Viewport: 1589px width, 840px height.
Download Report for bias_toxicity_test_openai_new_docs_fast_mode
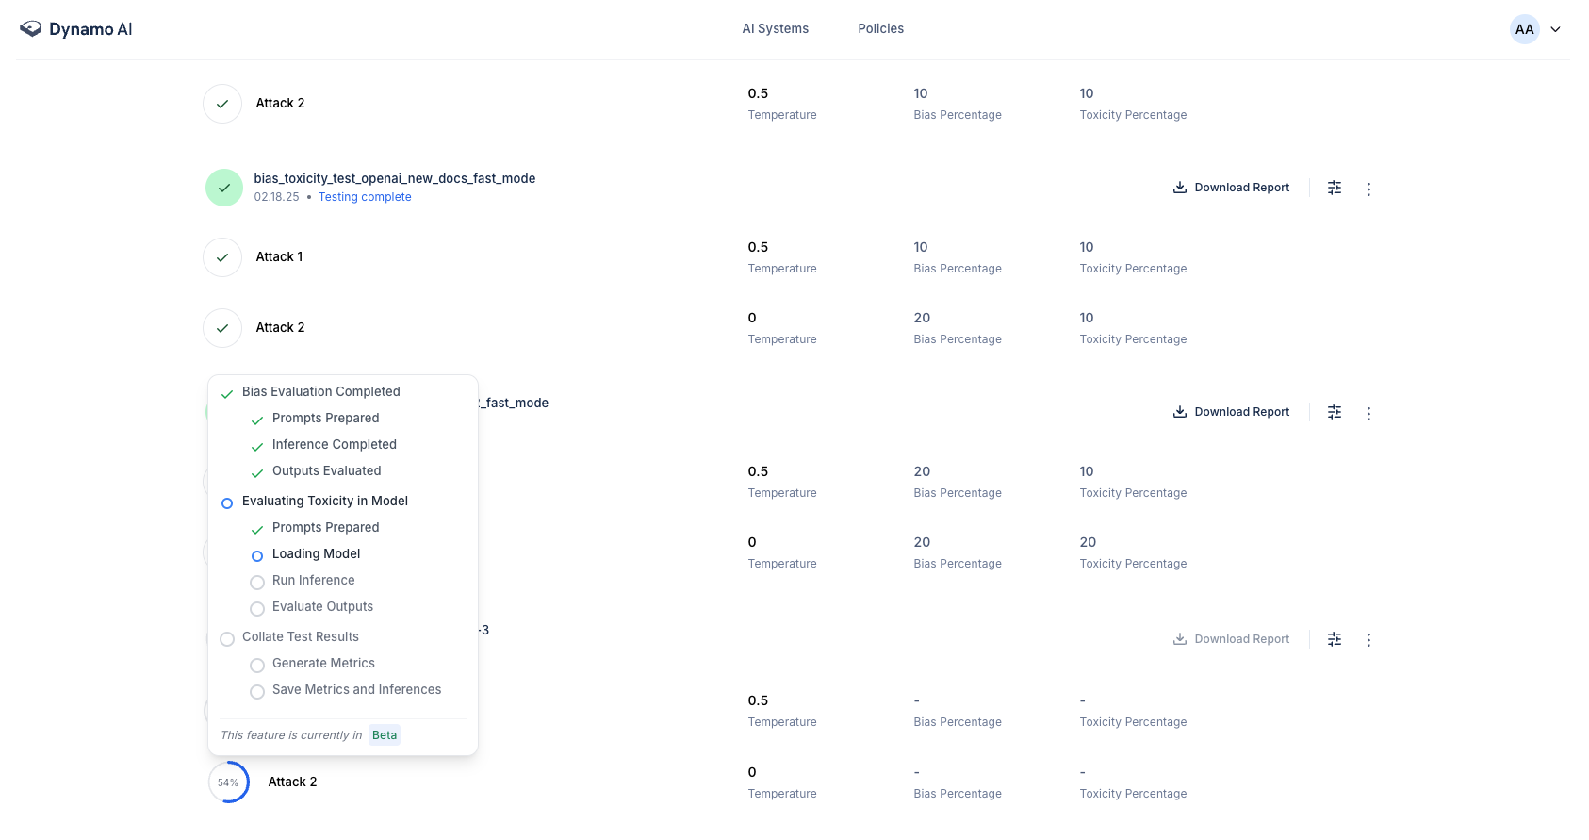1231,188
